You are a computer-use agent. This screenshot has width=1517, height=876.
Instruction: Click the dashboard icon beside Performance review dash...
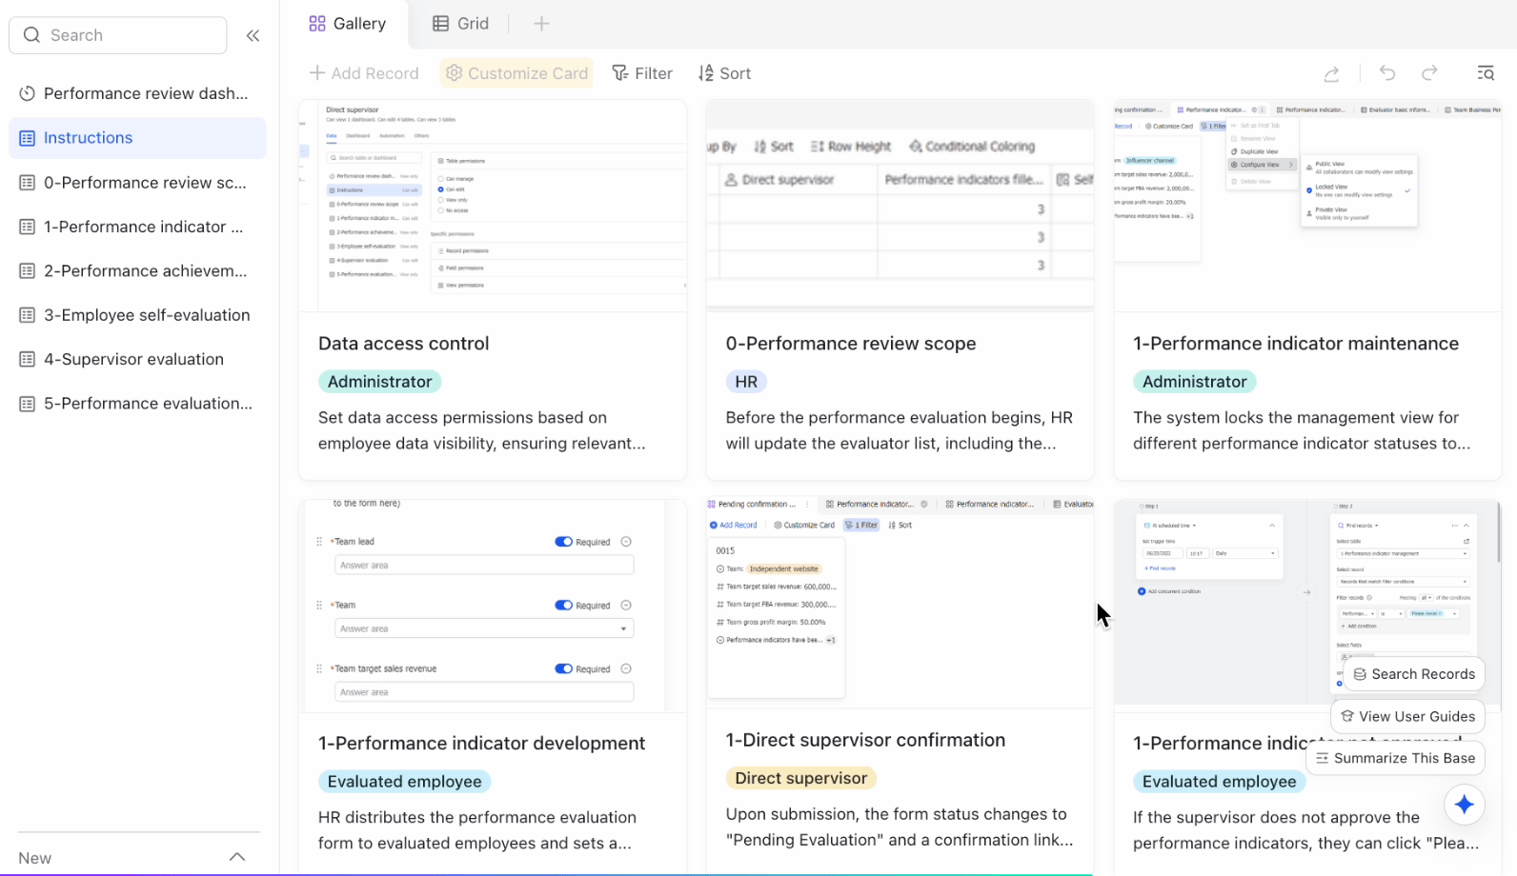click(x=28, y=93)
